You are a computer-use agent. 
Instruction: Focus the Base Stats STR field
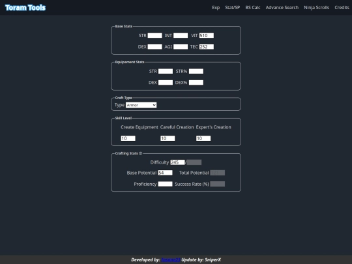(154, 35)
